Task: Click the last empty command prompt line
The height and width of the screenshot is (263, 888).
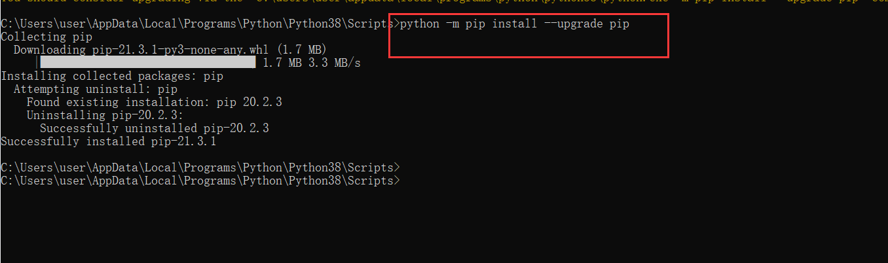Action: pos(200,181)
